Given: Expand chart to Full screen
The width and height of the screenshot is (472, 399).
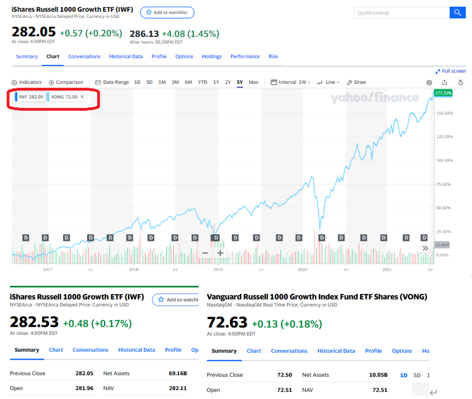Looking at the screenshot, I should (450, 71).
